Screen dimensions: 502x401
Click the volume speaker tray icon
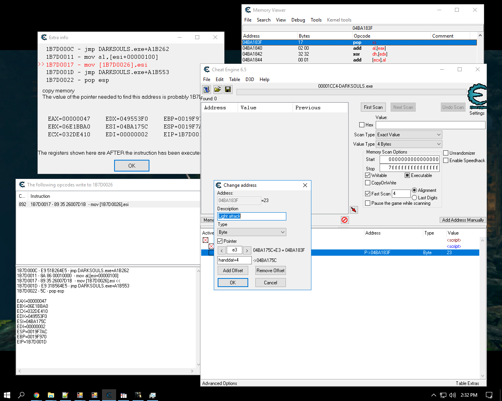453,395
